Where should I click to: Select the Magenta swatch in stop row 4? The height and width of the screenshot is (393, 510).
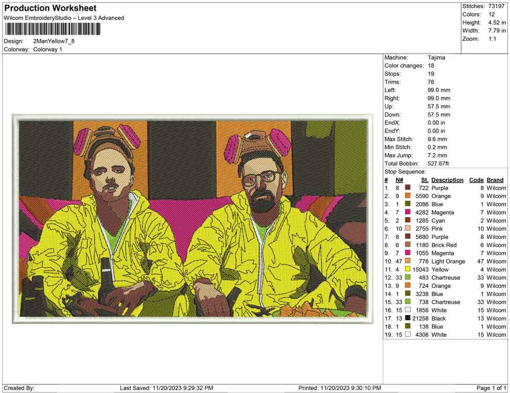coord(407,212)
